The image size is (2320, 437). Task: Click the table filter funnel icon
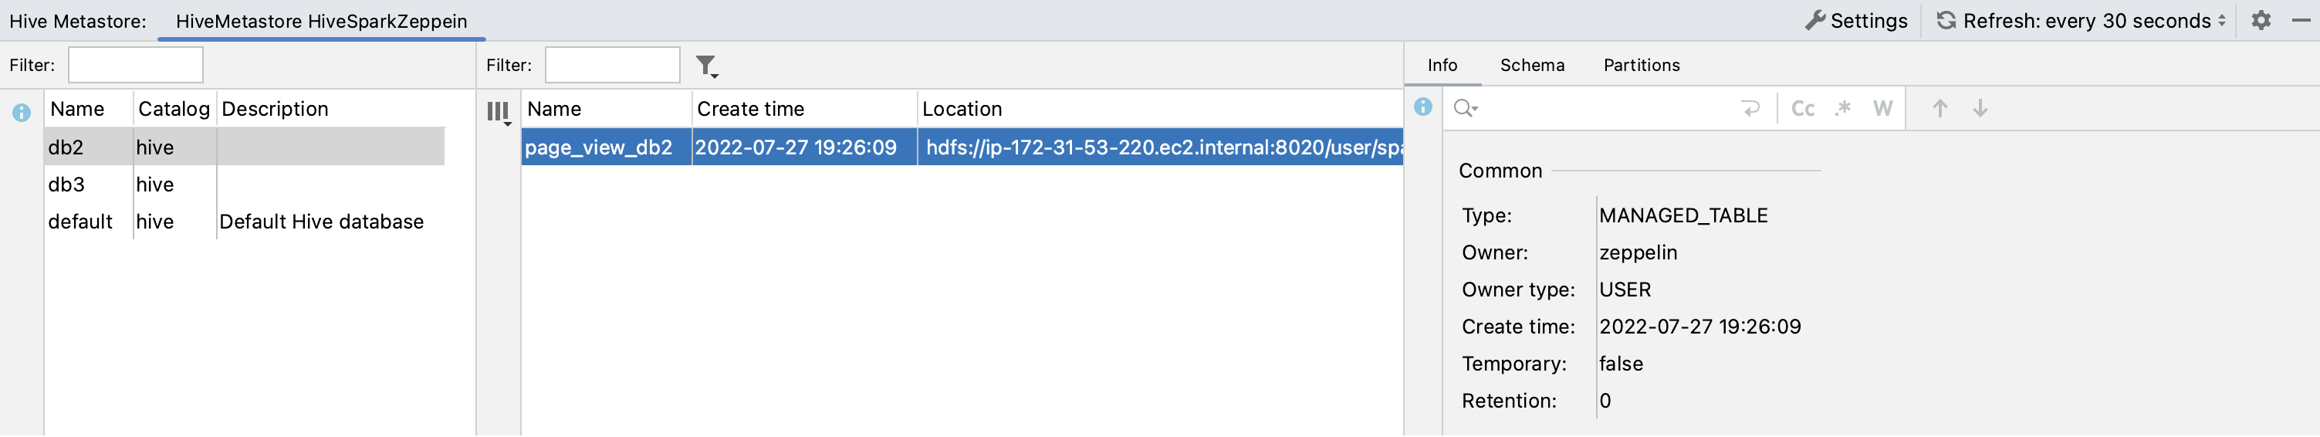[x=706, y=66]
